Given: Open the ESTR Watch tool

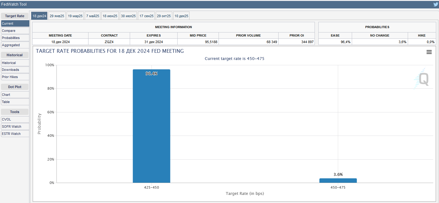Looking at the screenshot, I should click(15, 134).
